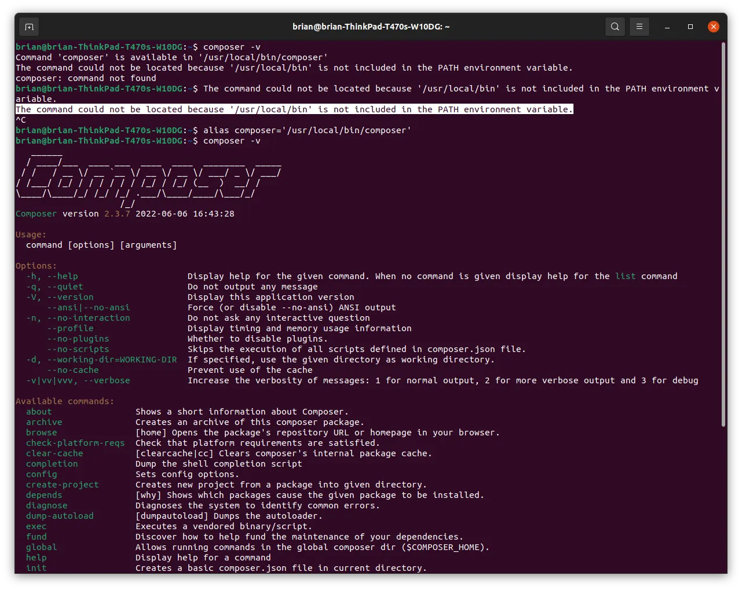742x590 pixels.
Task: Open the hamburger menu
Action: point(639,27)
